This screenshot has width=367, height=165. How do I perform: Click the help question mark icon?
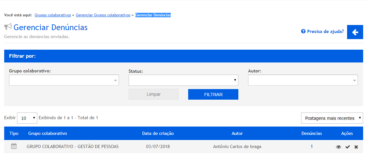coord(303,31)
